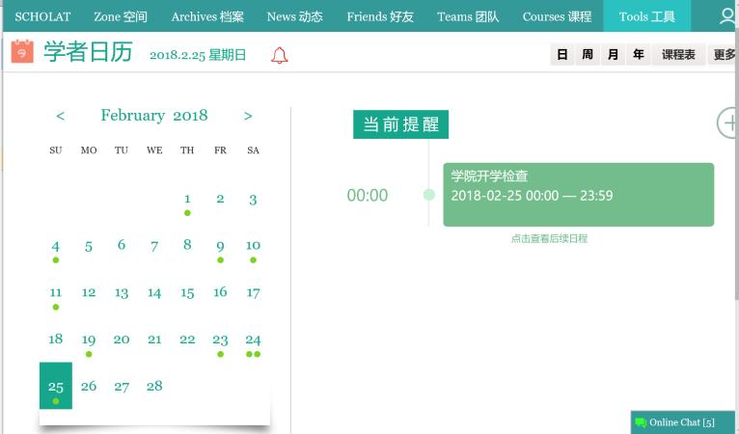Select February 12 in calendar
The height and width of the screenshot is (434, 739).
tap(89, 292)
